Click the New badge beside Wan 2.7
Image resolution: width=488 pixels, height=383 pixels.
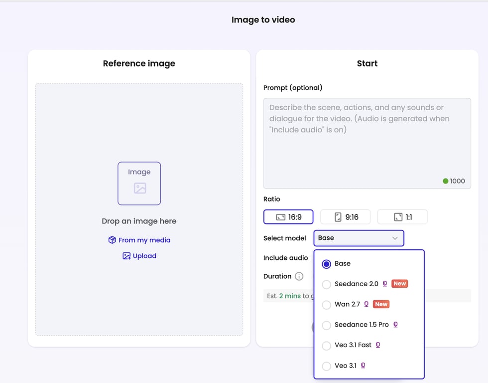click(381, 304)
